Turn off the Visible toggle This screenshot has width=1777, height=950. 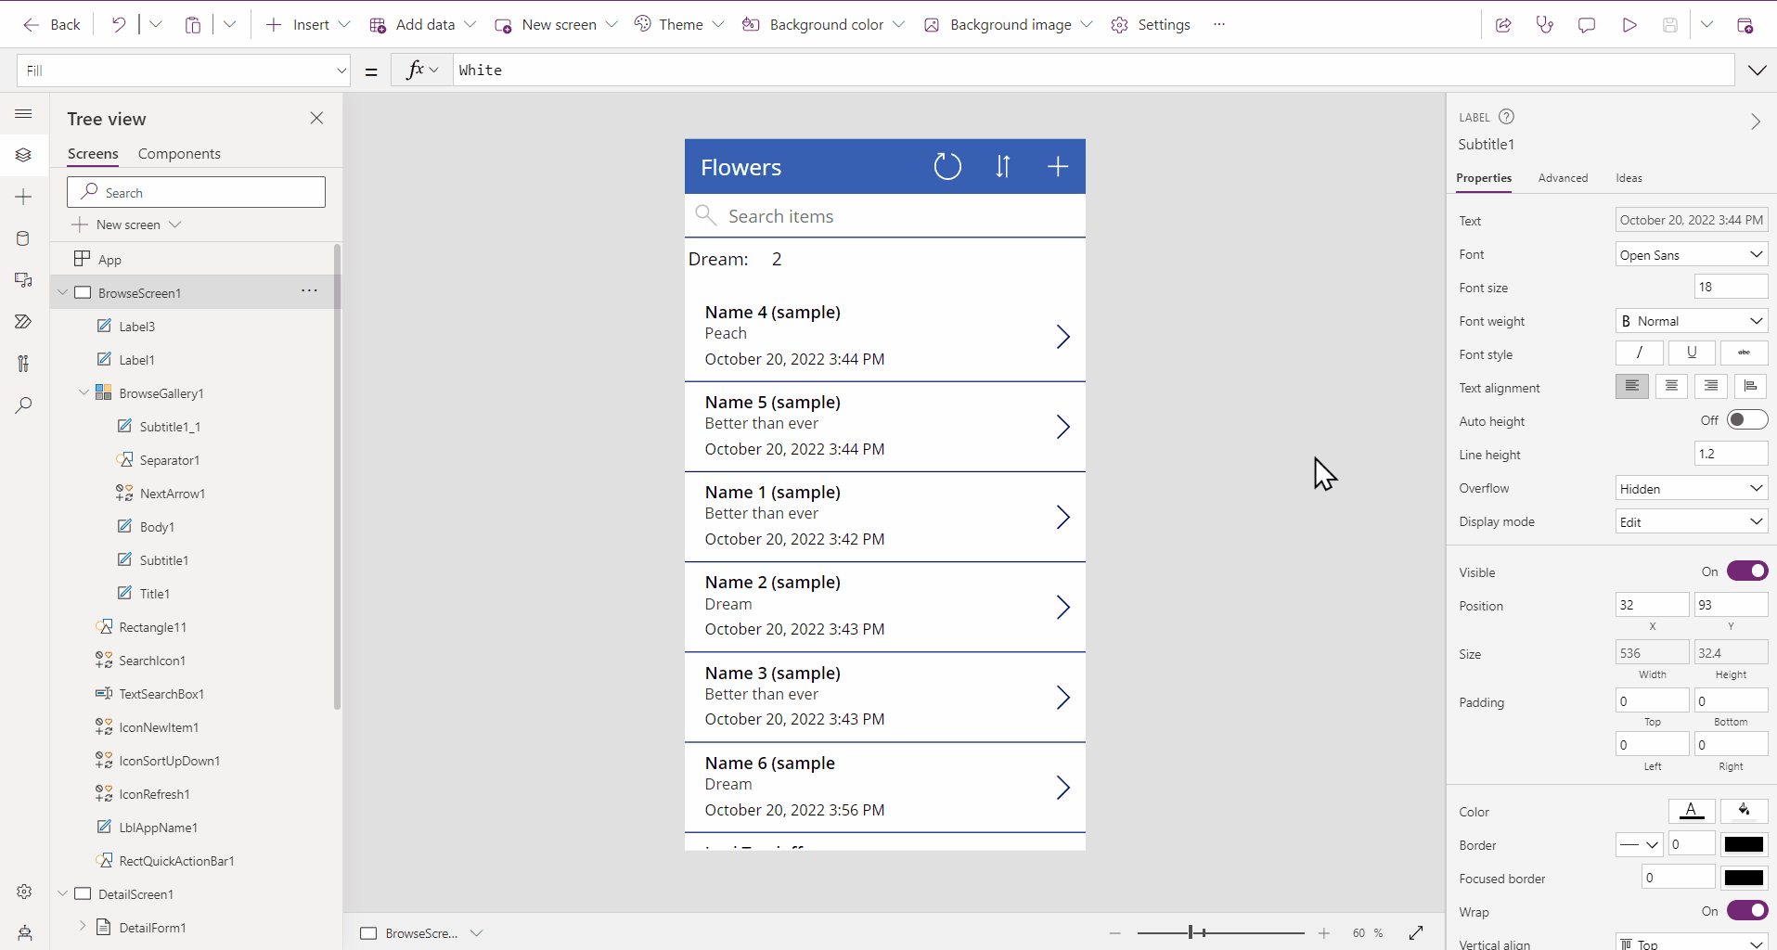[x=1747, y=571]
